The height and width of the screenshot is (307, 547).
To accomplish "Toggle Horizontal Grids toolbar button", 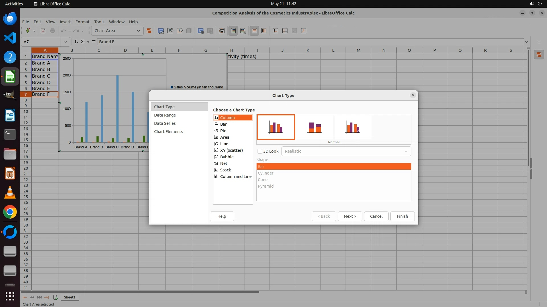I will (x=254, y=31).
